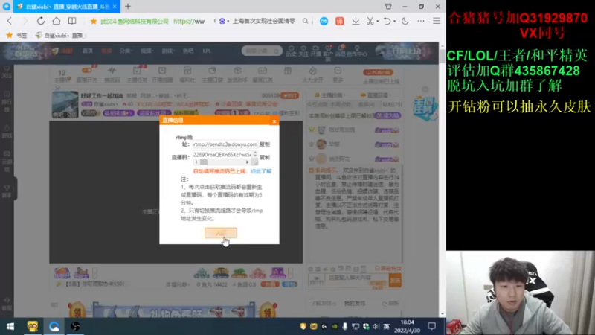Click the taskbar volume speaker icon
The width and height of the screenshot is (595, 335).
tap(376, 326)
